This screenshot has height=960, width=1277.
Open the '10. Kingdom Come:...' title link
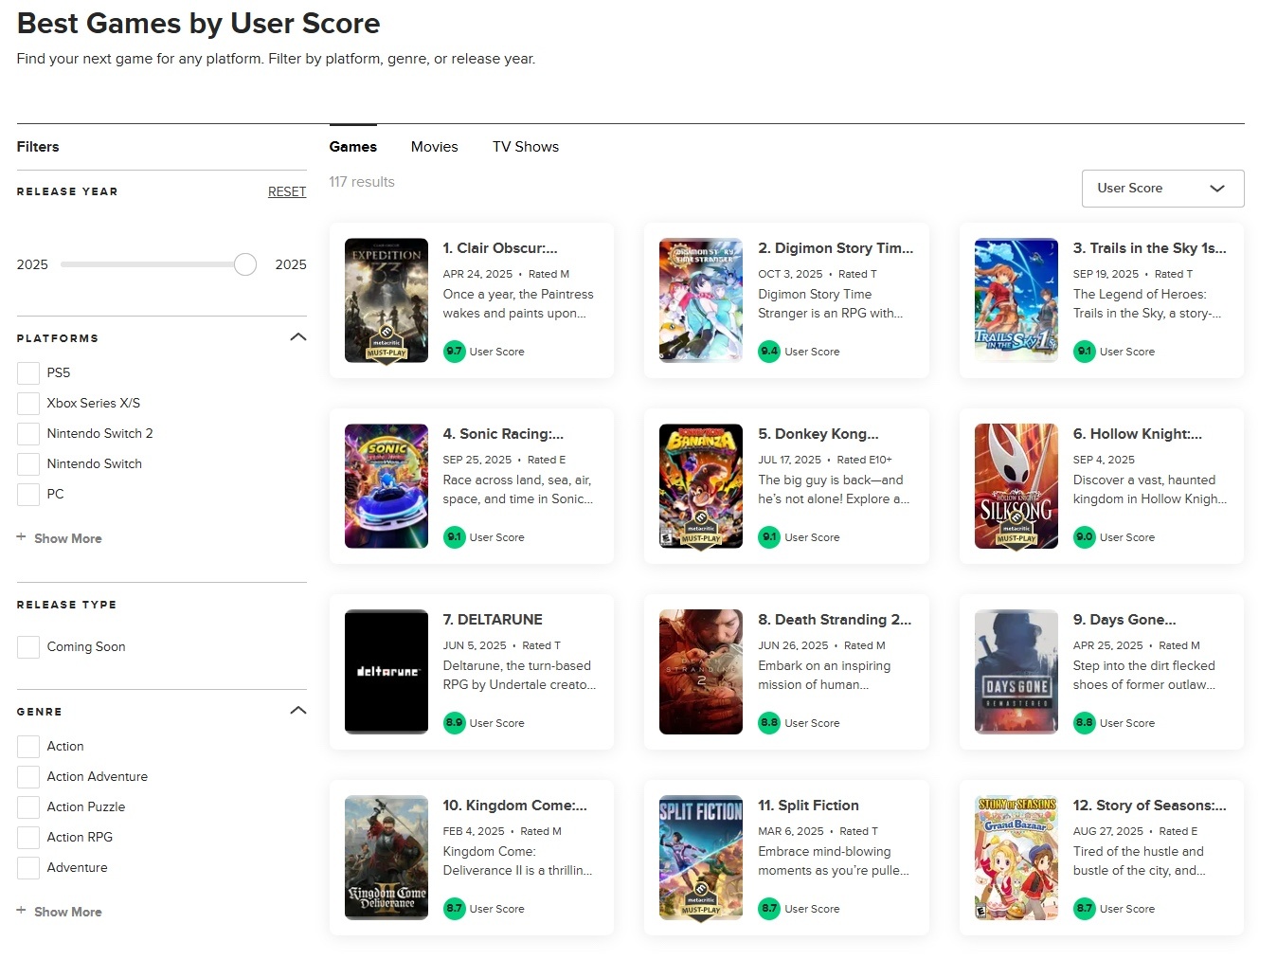(x=515, y=806)
